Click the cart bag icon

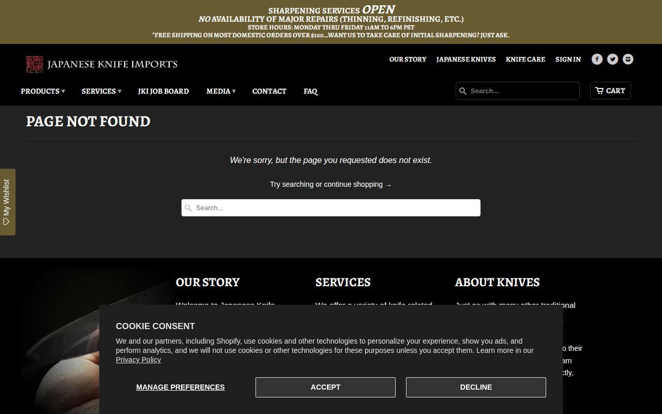click(x=601, y=90)
